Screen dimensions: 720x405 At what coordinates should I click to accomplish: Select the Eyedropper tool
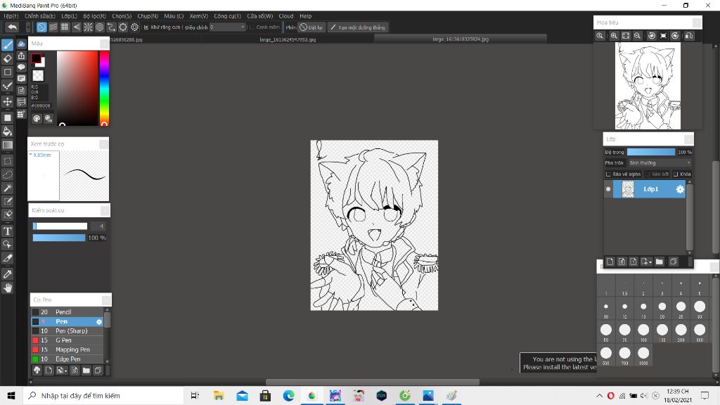7,274
